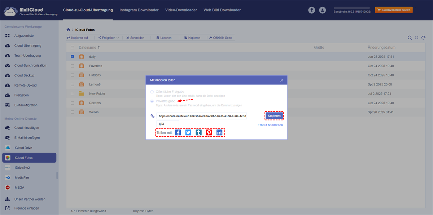This screenshot has width=433, height=215.
Task: Toggle the select-all checkbox in header
Action: coord(73,48)
